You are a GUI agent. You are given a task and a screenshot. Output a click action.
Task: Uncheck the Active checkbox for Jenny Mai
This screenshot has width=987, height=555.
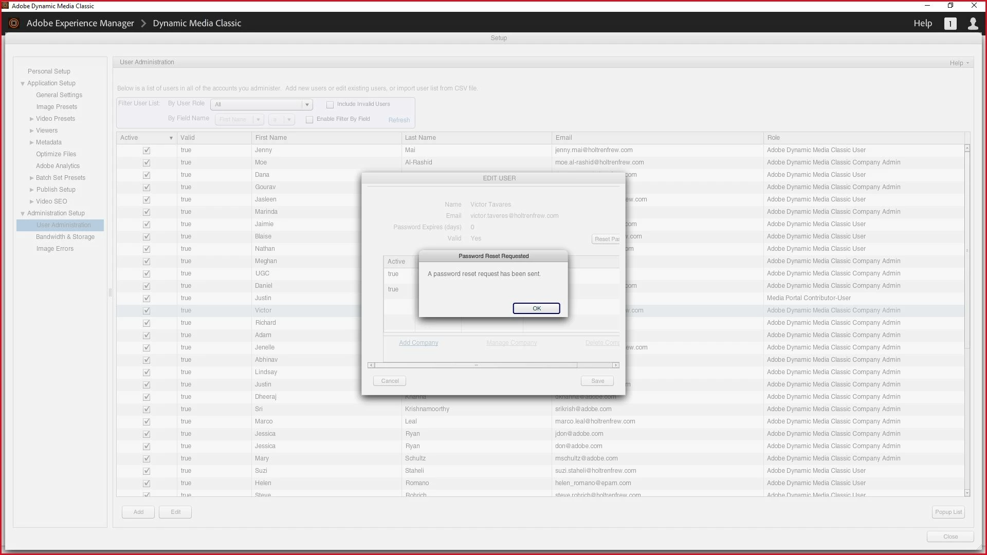tap(147, 150)
